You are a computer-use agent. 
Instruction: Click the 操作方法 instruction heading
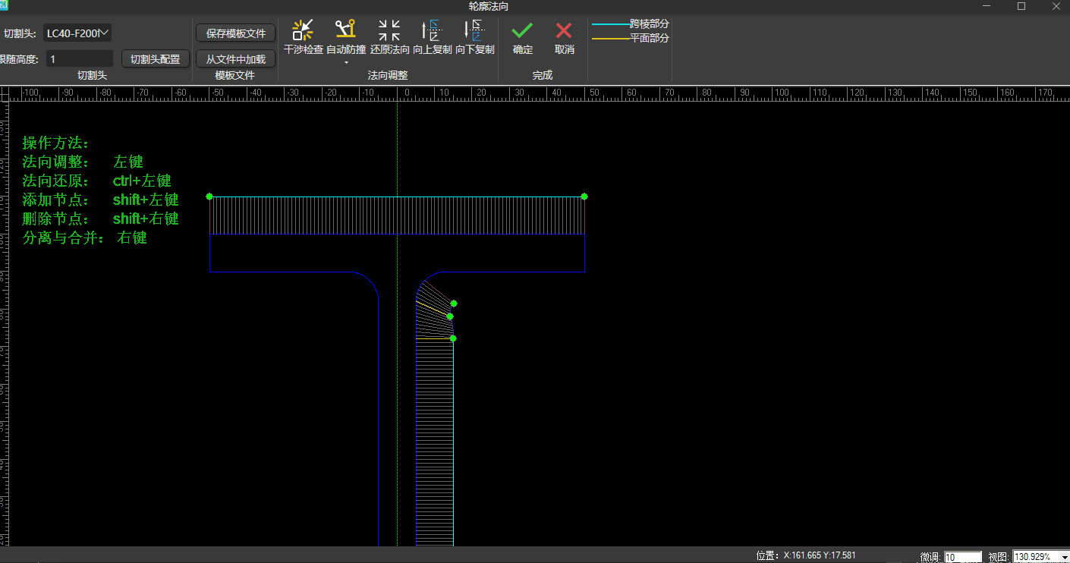pos(57,143)
